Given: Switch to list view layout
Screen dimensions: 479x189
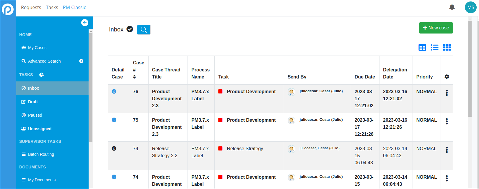Looking at the screenshot, I should coord(434,48).
